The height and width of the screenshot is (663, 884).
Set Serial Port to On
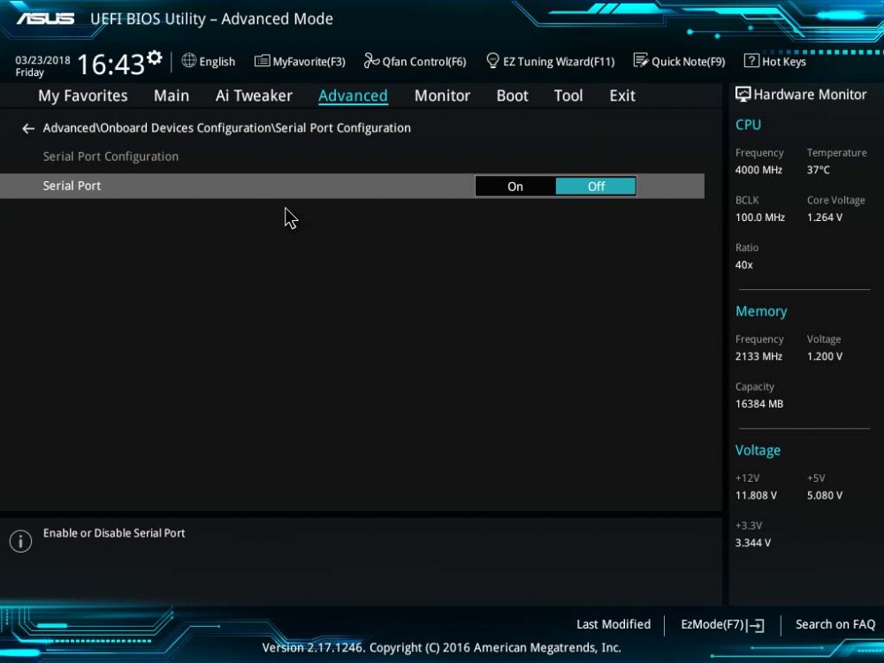pos(515,187)
